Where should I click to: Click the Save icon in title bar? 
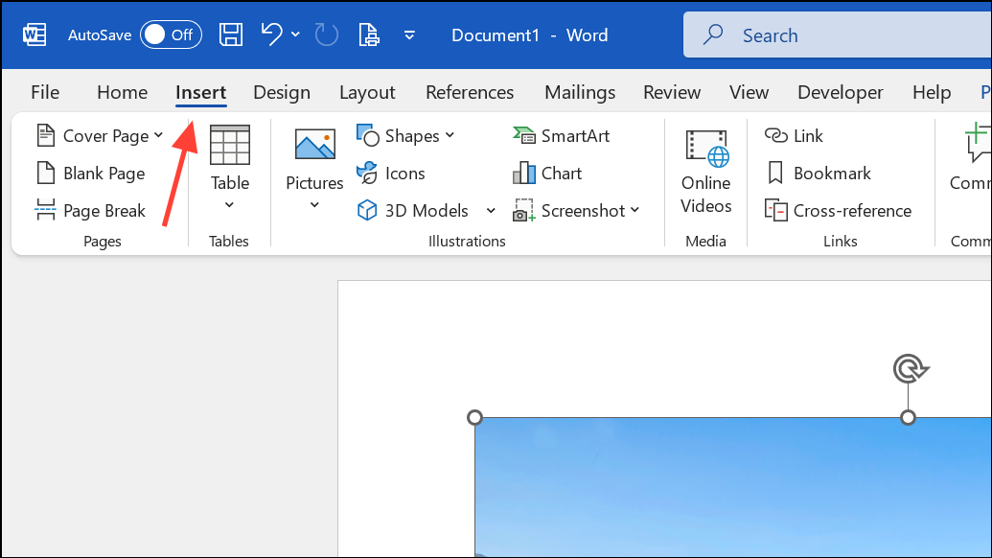point(231,35)
